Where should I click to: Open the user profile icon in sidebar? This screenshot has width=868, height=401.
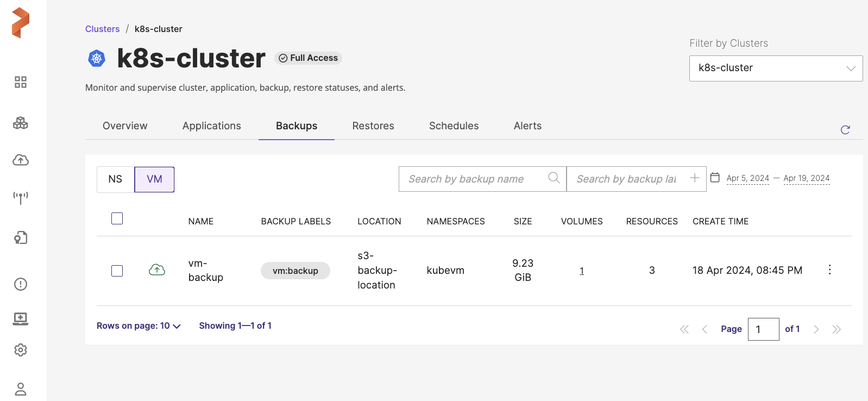(x=21, y=389)
